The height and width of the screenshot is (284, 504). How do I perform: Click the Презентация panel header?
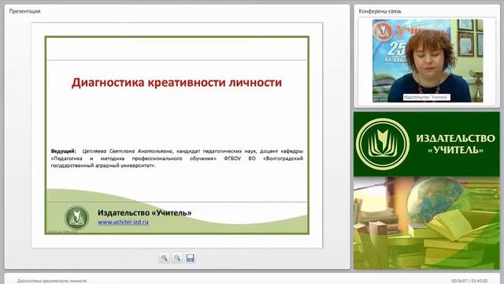click(x=24, y=11)
